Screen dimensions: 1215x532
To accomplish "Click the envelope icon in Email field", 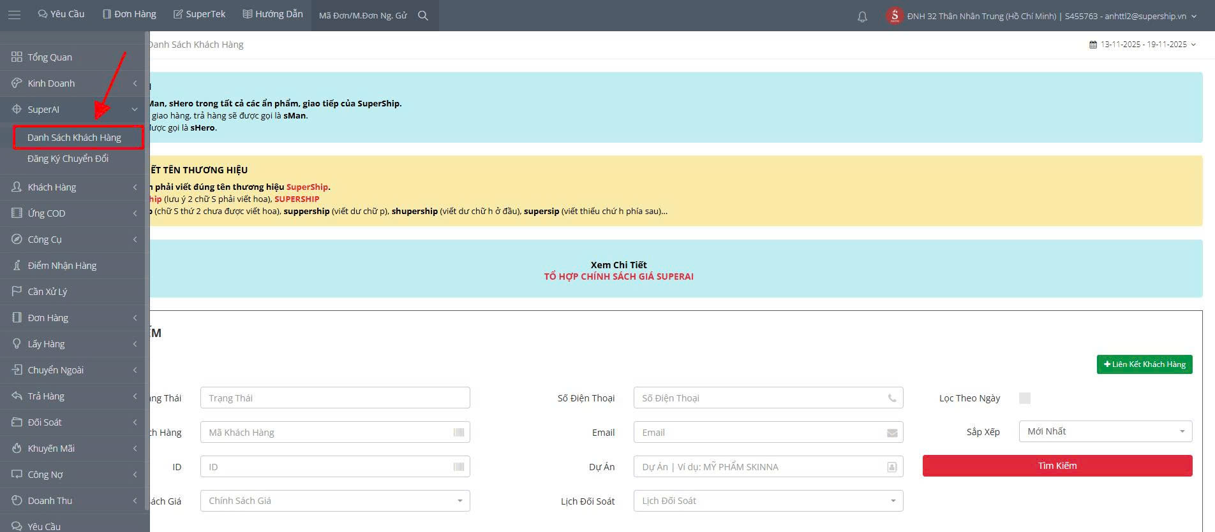I will [892, 433].
